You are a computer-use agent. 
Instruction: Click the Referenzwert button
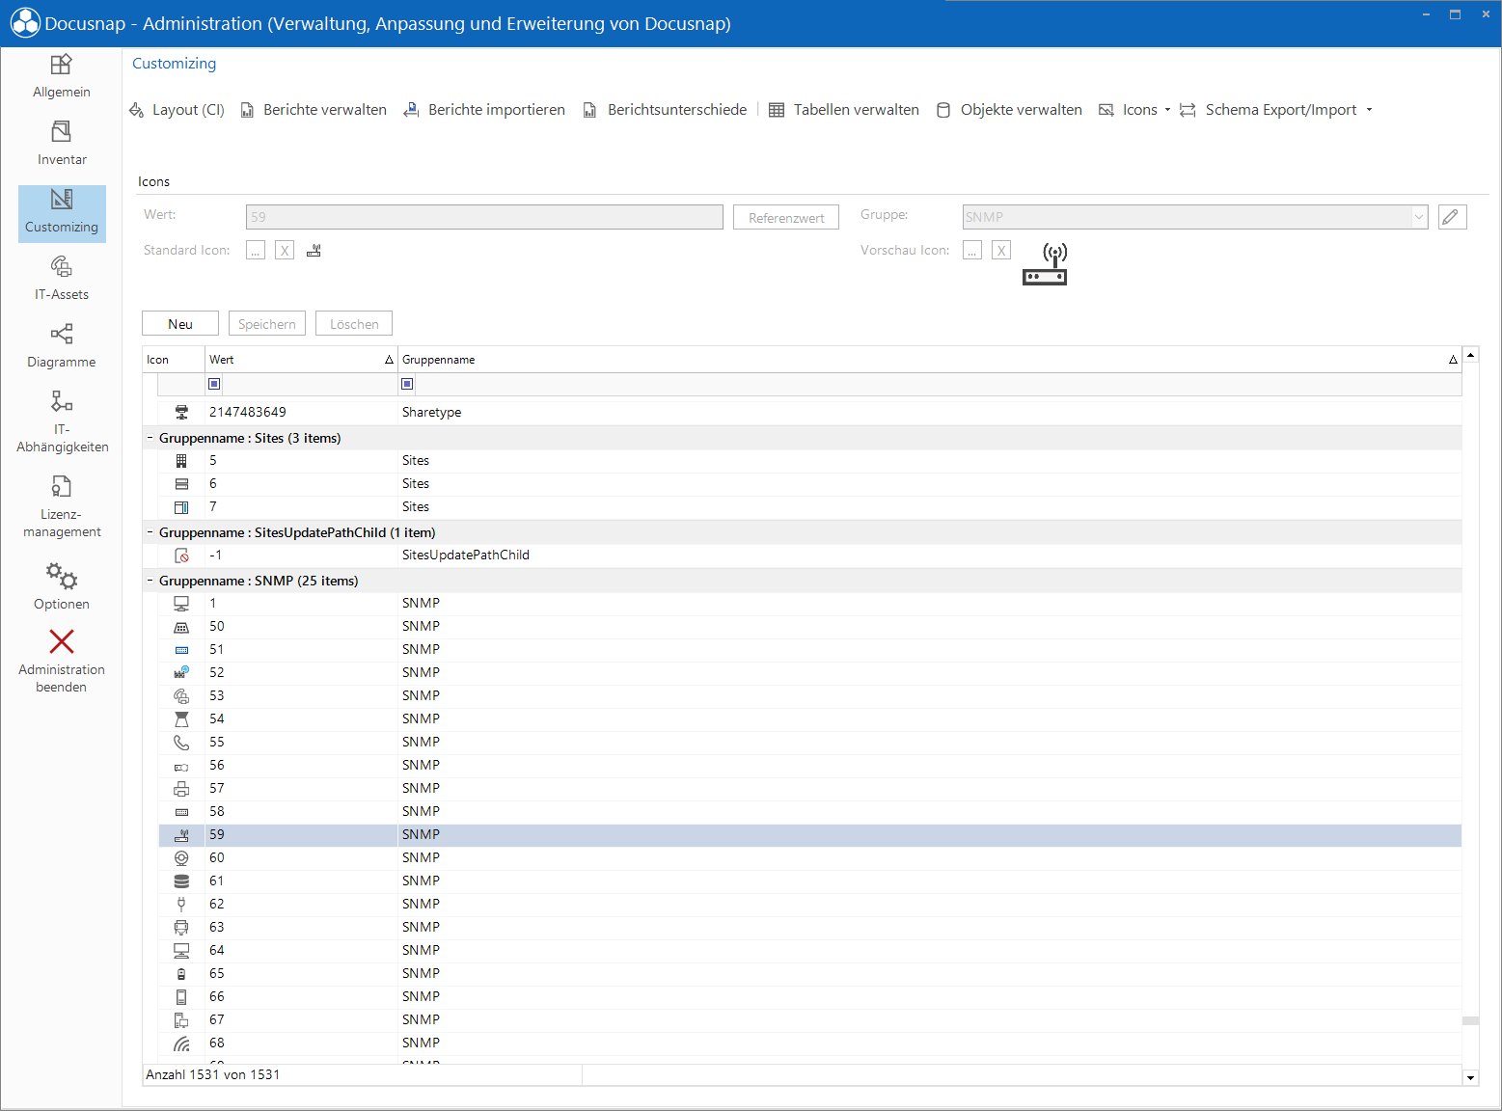pyautogui.click(x=786, y=217)
